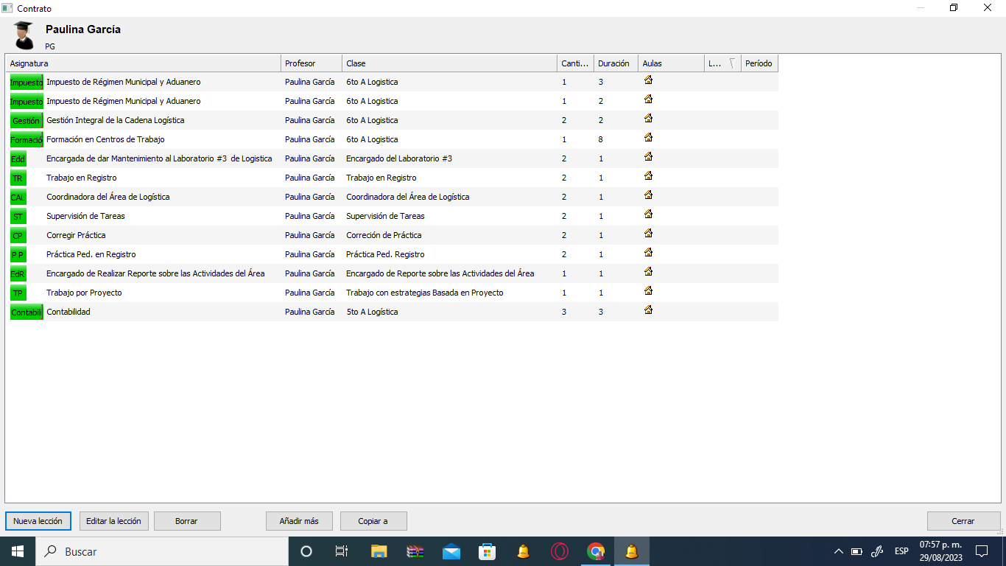Screen dimensions: 1006x566
Task: Click the Buscar search box in the taskbar
Action: coord(162,551)
